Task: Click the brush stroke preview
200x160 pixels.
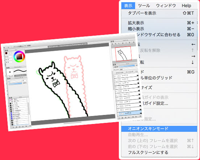Action: (x=20, y=71)
